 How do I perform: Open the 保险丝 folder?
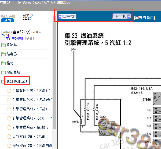(x=12, y=45)
